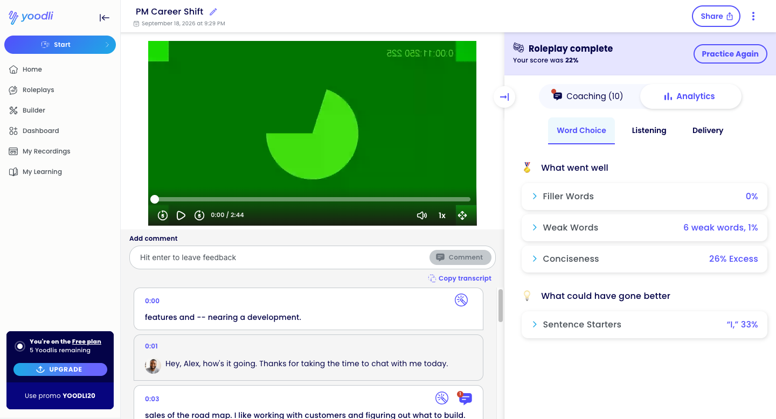Image resolution: width=776 pixels, height=419 pixels.
Task: Click the Practice Again button
Action: click(730, 54)
